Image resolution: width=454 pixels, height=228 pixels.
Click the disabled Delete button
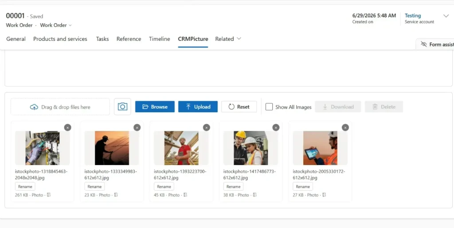384,106
